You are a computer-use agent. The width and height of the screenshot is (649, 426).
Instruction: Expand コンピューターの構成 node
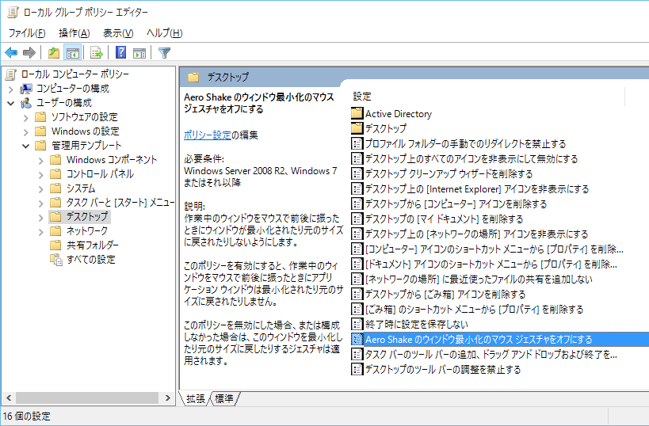(x=11, y=89)
